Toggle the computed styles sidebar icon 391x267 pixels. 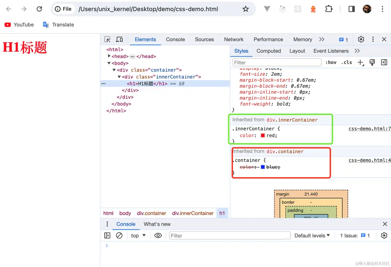point(384,63)
